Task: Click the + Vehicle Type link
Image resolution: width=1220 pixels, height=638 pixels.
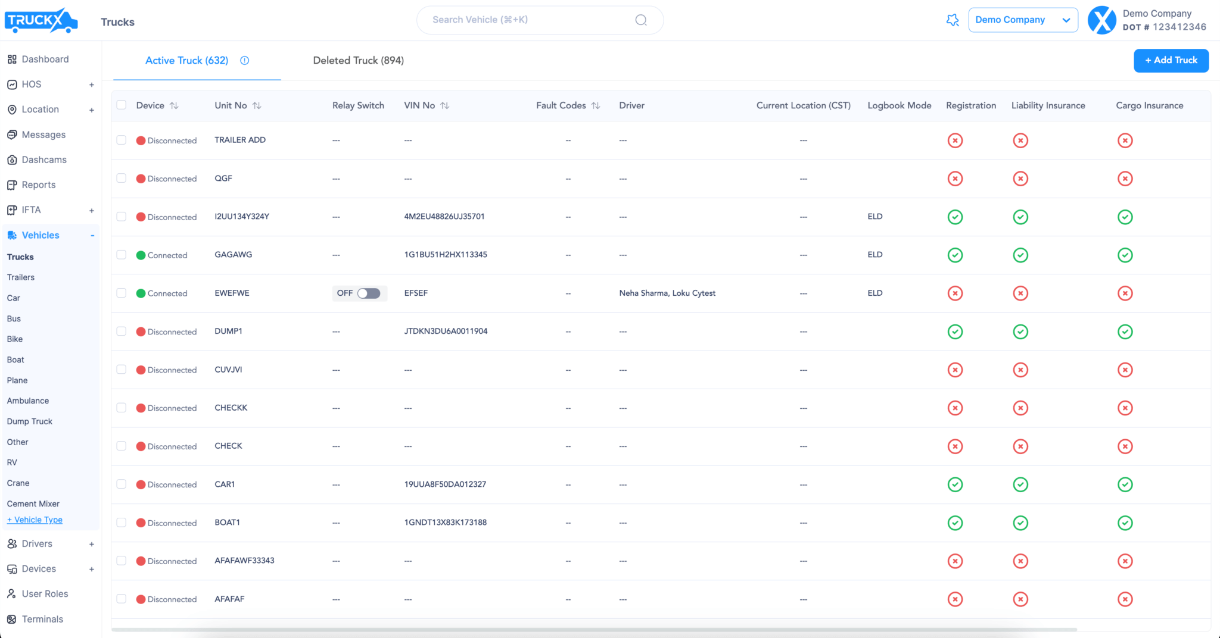Action: (x=35, y=520)
